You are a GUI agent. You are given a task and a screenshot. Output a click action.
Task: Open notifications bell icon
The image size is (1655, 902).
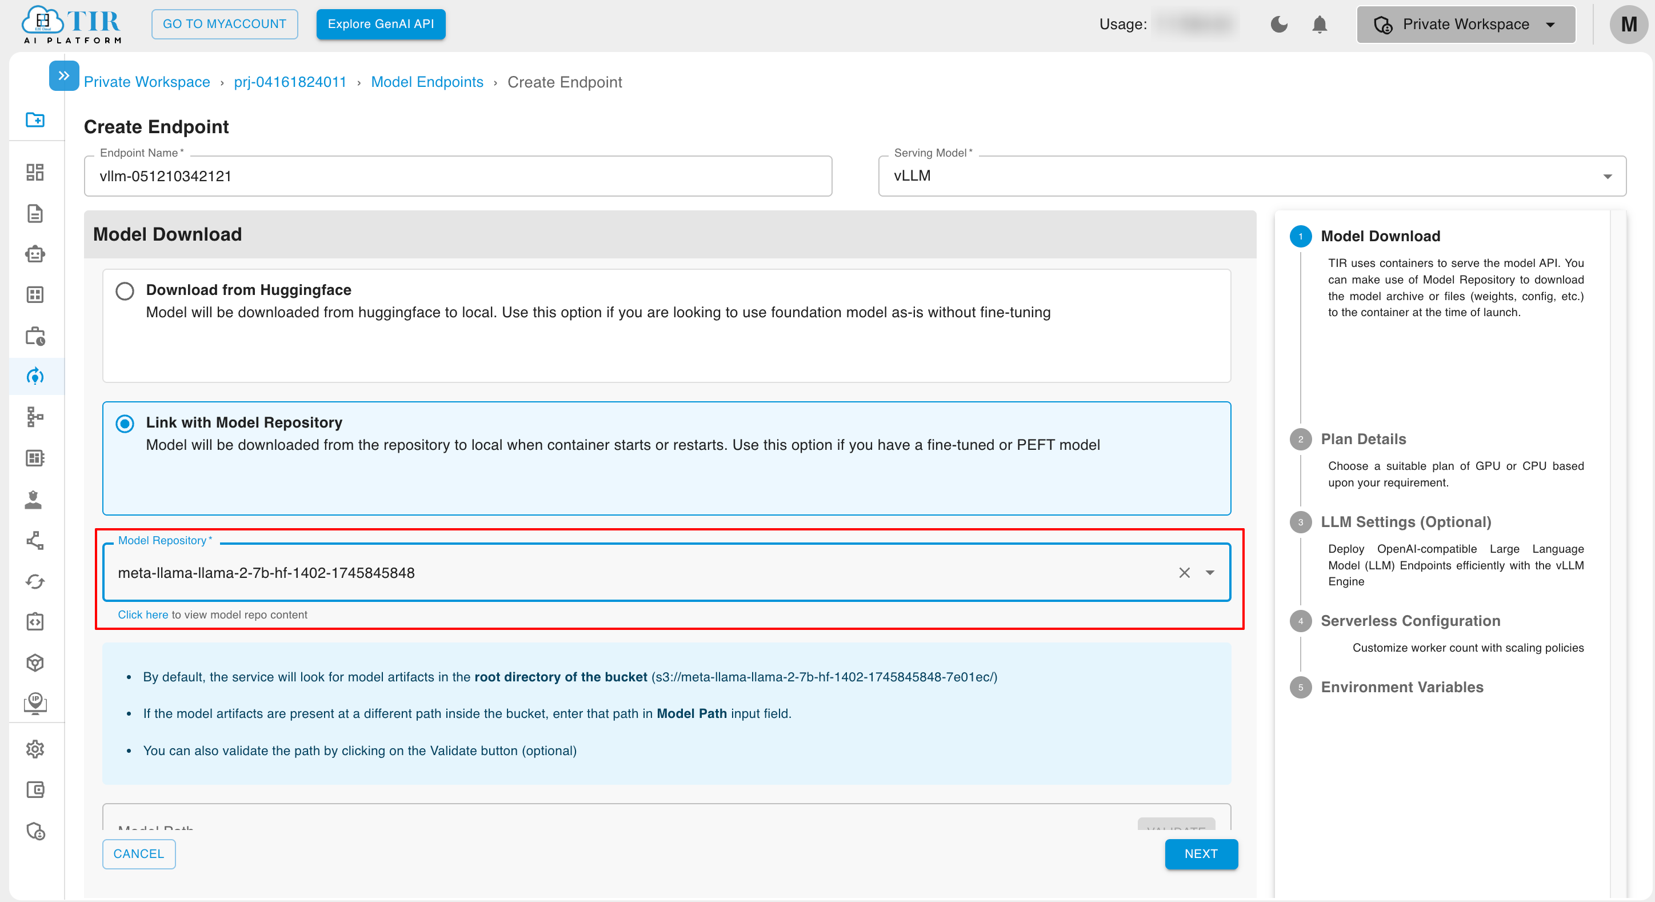coord(1320,25)
